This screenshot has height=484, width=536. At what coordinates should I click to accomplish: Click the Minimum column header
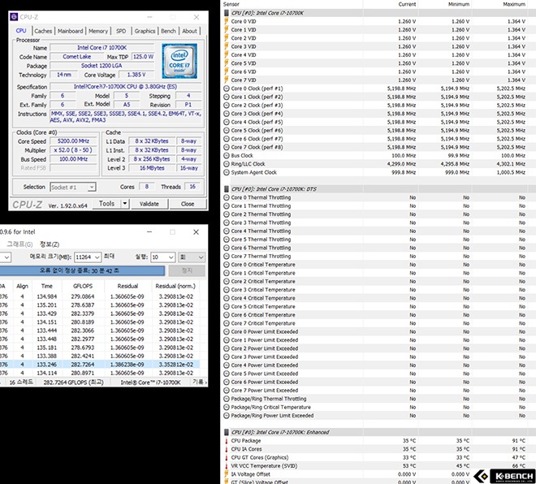459,4
